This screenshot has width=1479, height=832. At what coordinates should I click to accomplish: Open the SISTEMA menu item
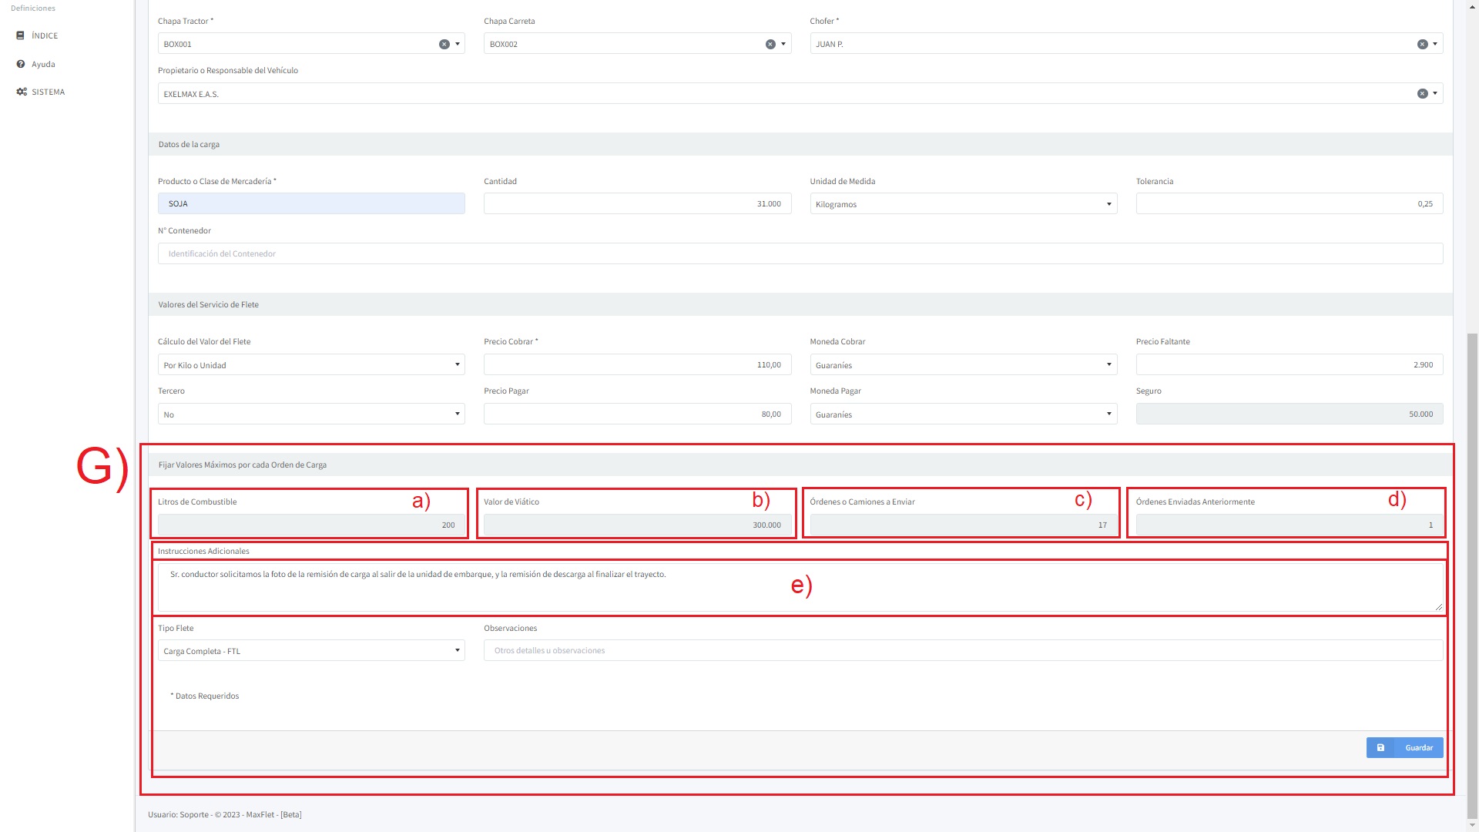point(48,92)
